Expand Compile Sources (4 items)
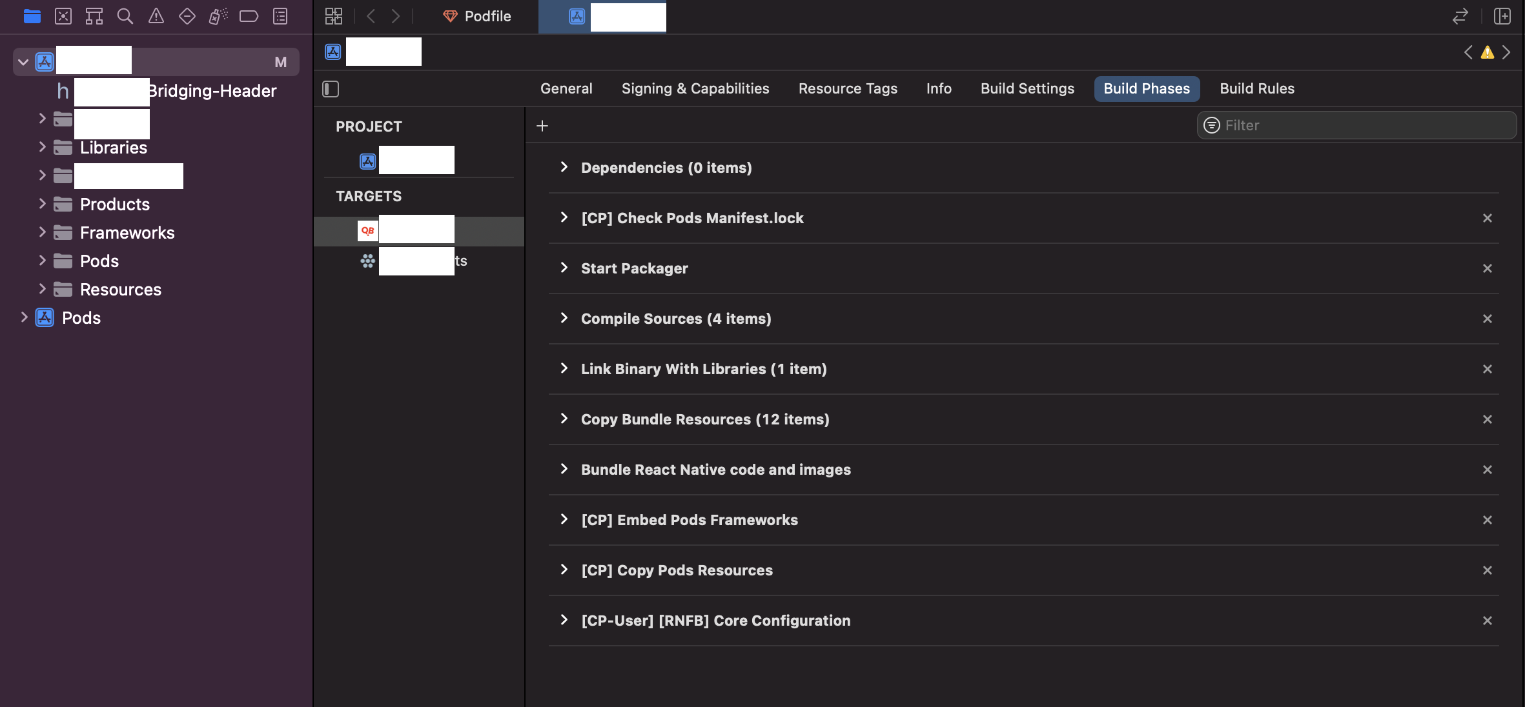Viewport: 1525px width, 707px height. pos(564,318)
